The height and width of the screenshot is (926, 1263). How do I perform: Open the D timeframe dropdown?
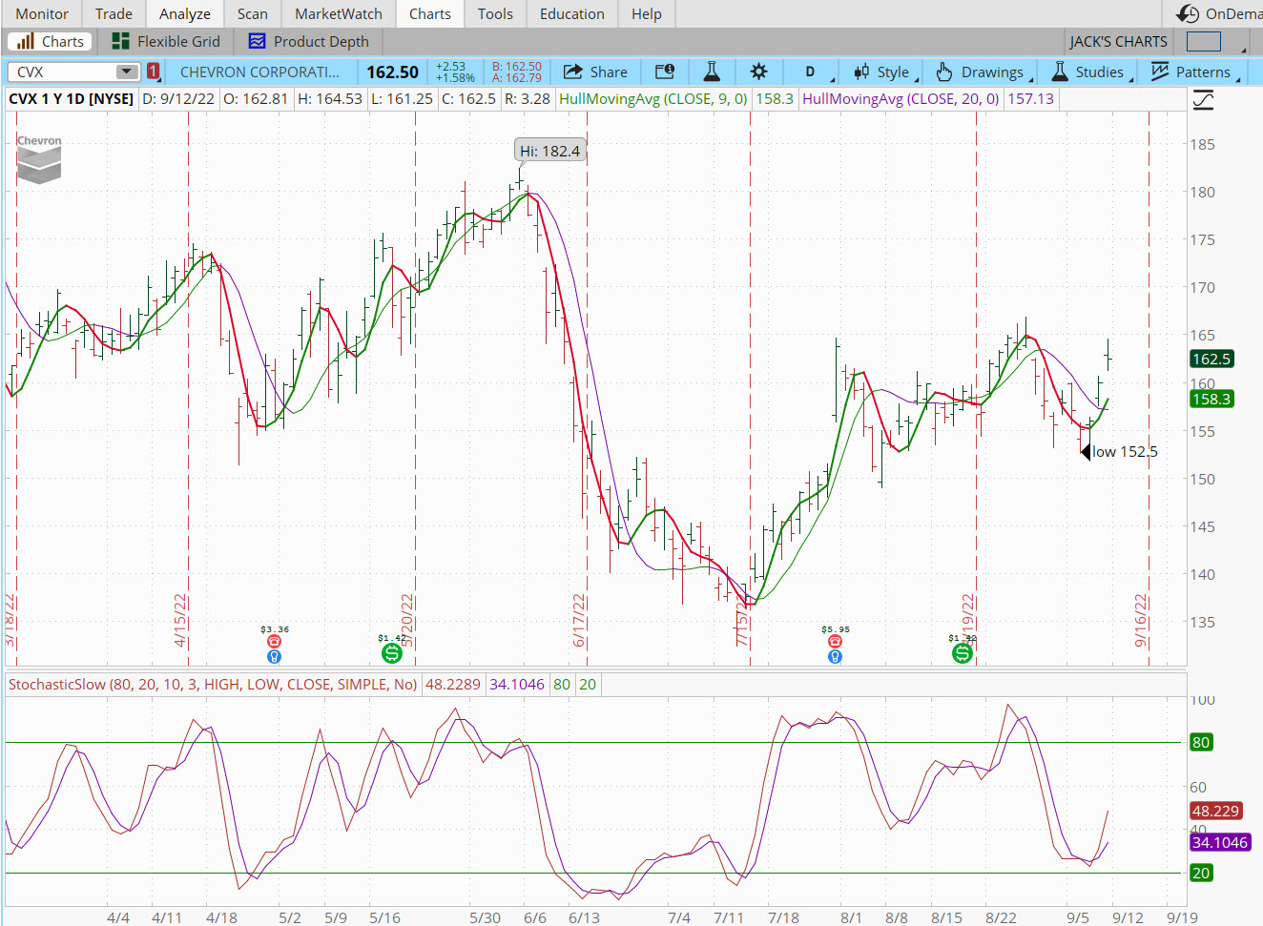[x=812, y=72]
